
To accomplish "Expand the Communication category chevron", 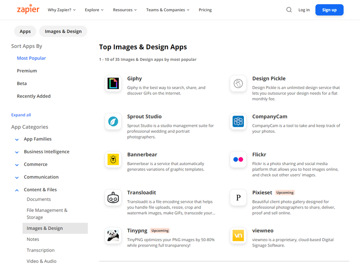I will click(x=17, y=177).
